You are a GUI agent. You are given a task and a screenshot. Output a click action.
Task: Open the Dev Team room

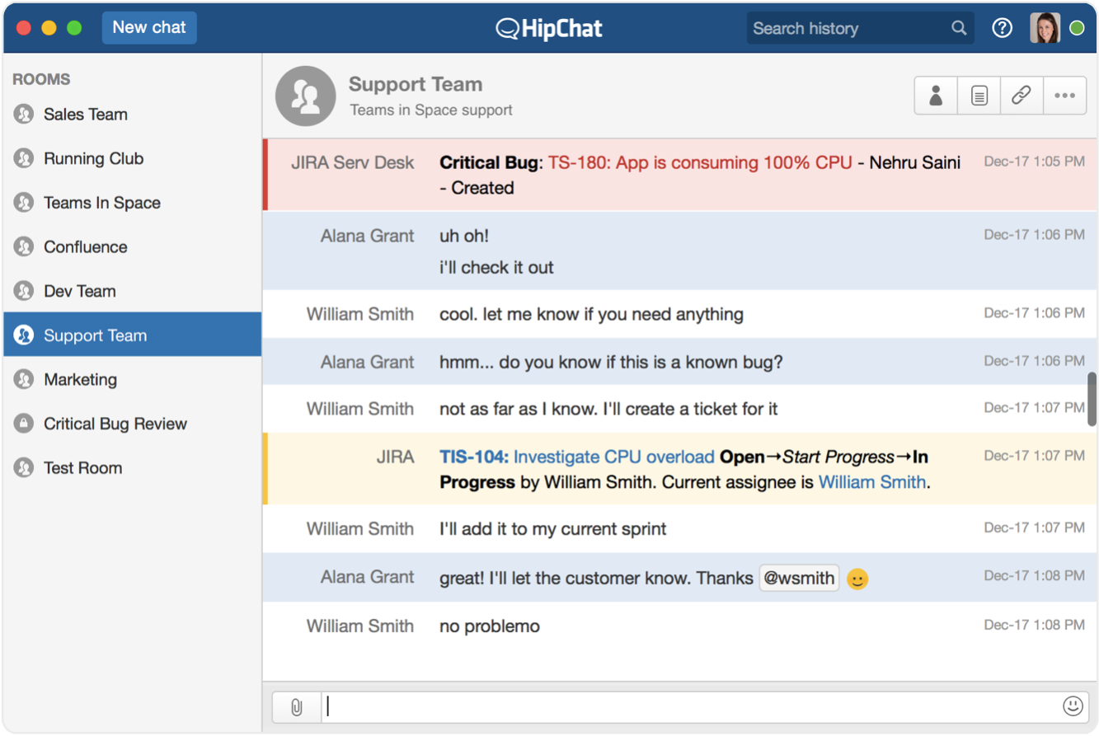(132, 291)
